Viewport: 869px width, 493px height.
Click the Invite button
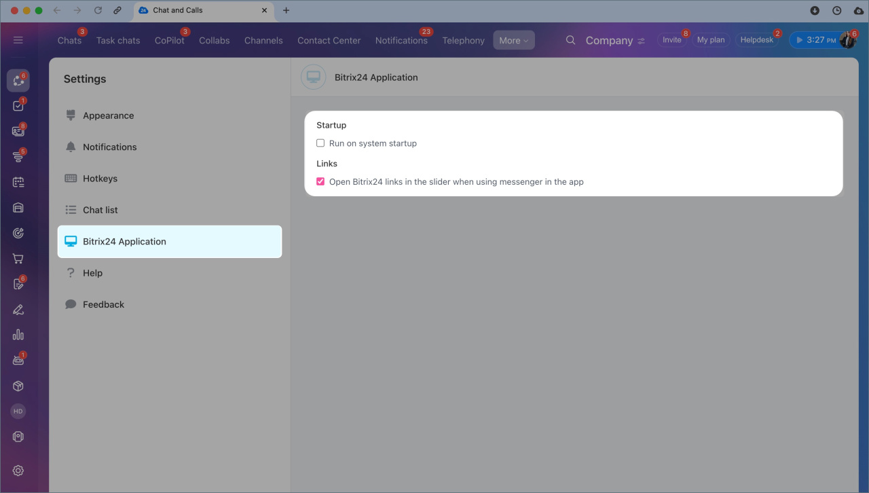click(671, 40)
